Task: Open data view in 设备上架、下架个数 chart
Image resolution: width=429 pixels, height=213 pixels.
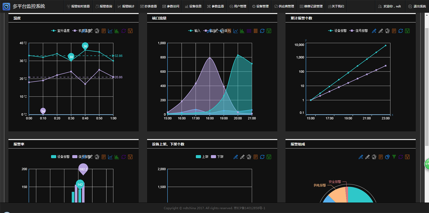Action: click(255, 157)
